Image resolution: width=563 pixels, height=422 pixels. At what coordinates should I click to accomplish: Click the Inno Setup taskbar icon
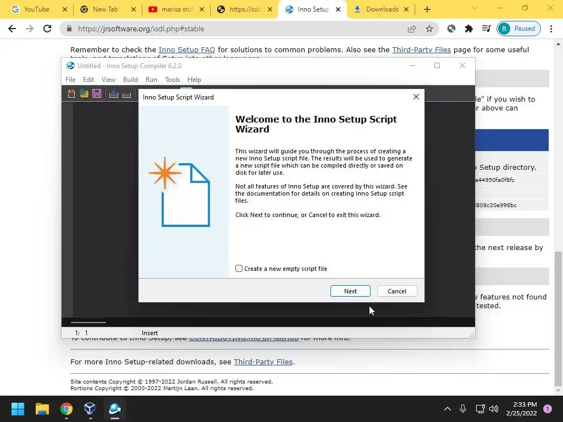pyautogui.click(x=114, y=409)
